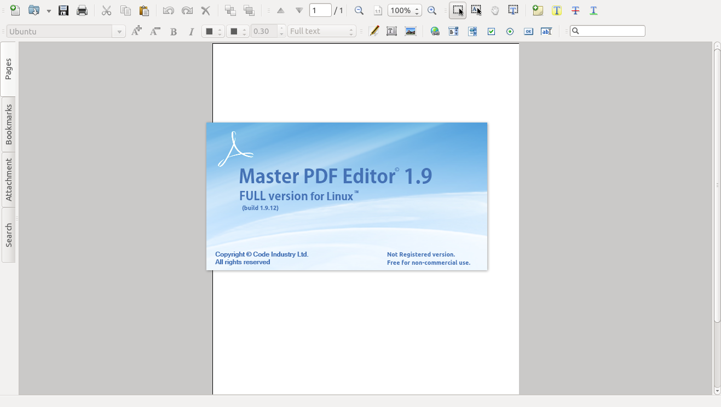Copy the selected object
Viewport: 721px width, 407px height.
click(125, 10)
